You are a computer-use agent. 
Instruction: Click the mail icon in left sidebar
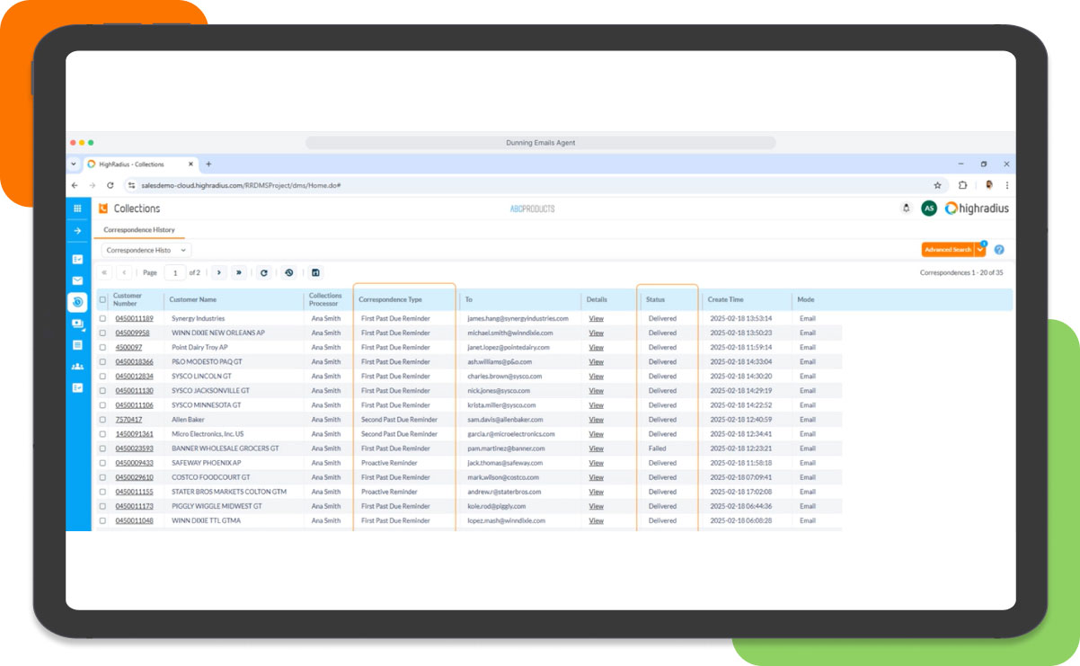coord(77,280)
